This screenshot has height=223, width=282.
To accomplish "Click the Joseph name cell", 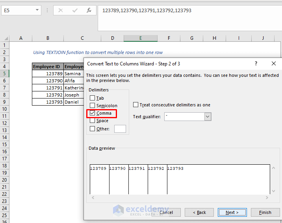I will pos(74,95).
